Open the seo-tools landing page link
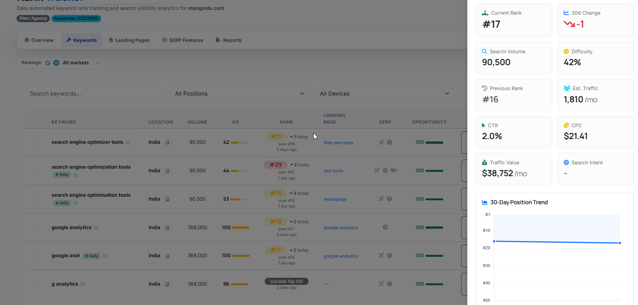 click(333, 171)
